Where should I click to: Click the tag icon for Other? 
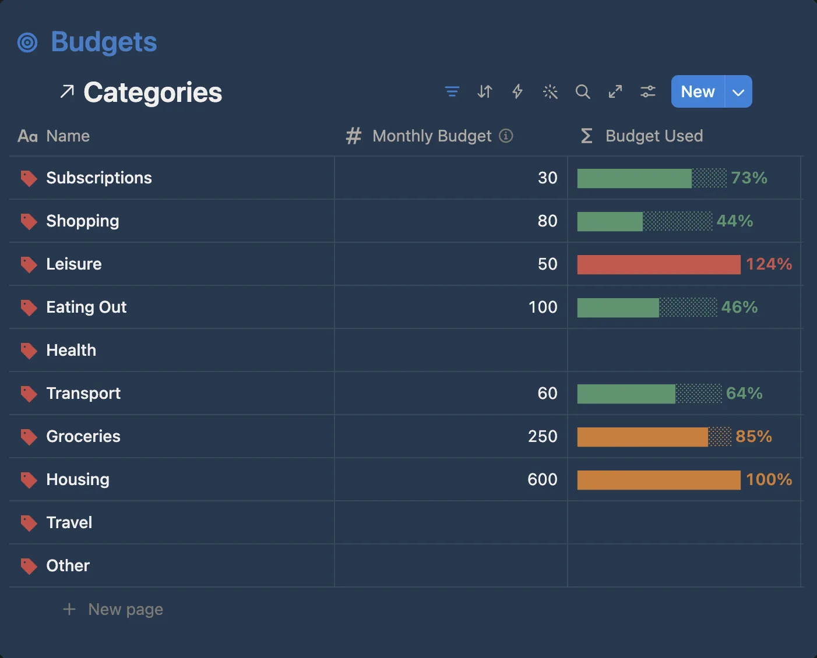29,566
